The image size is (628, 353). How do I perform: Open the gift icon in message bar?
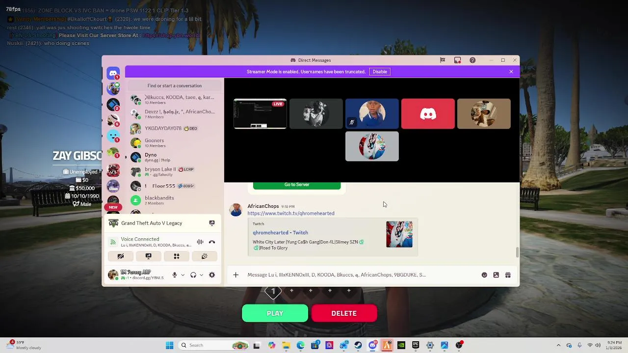[508, 275]
